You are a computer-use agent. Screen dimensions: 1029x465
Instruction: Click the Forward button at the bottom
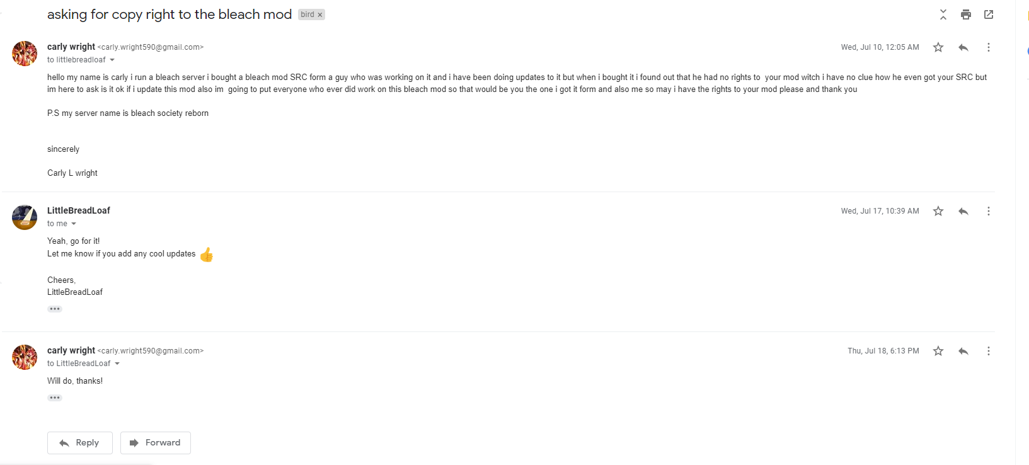[156, 443]
